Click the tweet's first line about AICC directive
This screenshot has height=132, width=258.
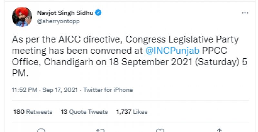126,40
